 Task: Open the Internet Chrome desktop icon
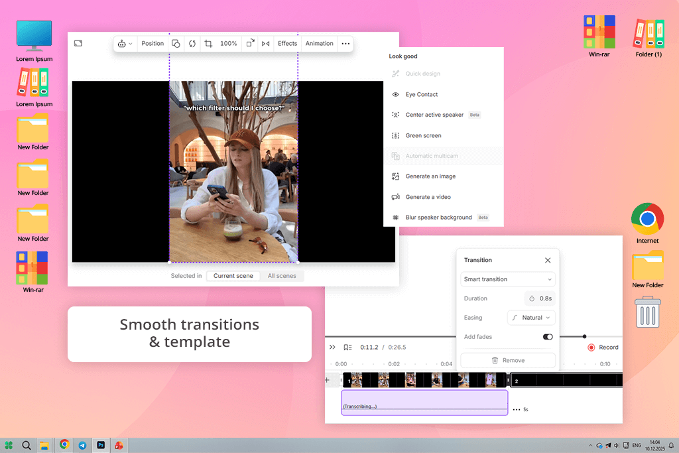(647, 224)
